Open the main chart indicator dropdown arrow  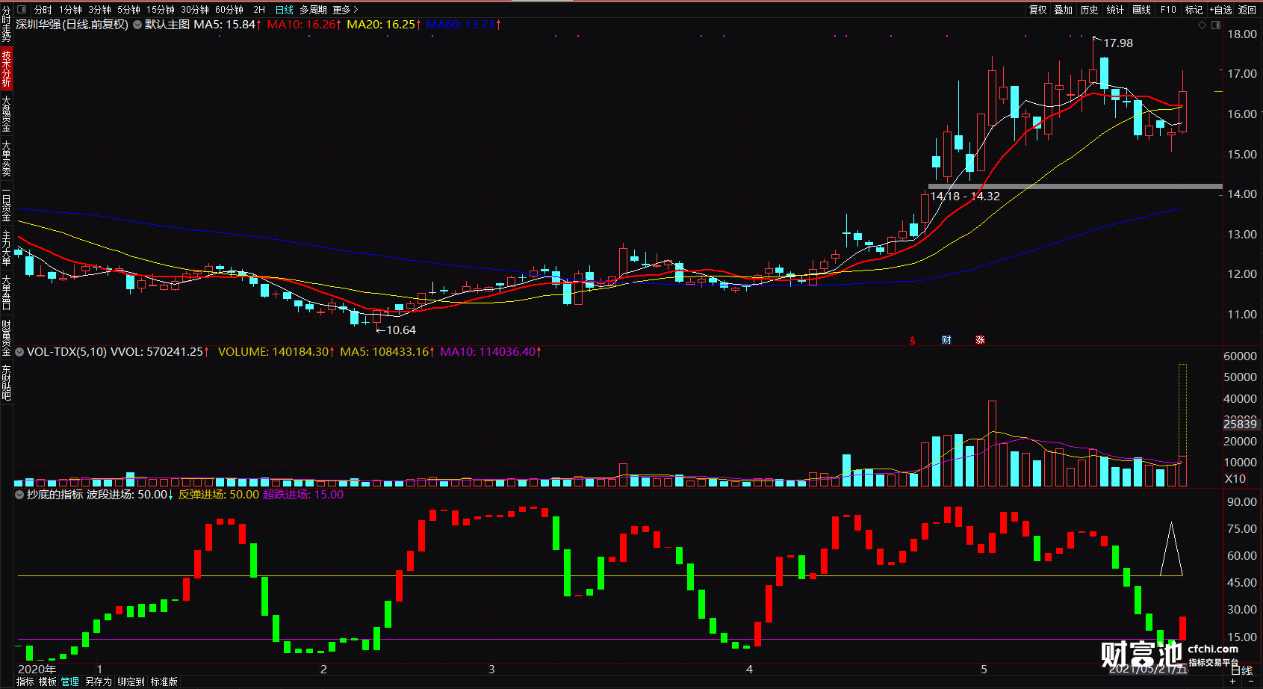[137, 25]
